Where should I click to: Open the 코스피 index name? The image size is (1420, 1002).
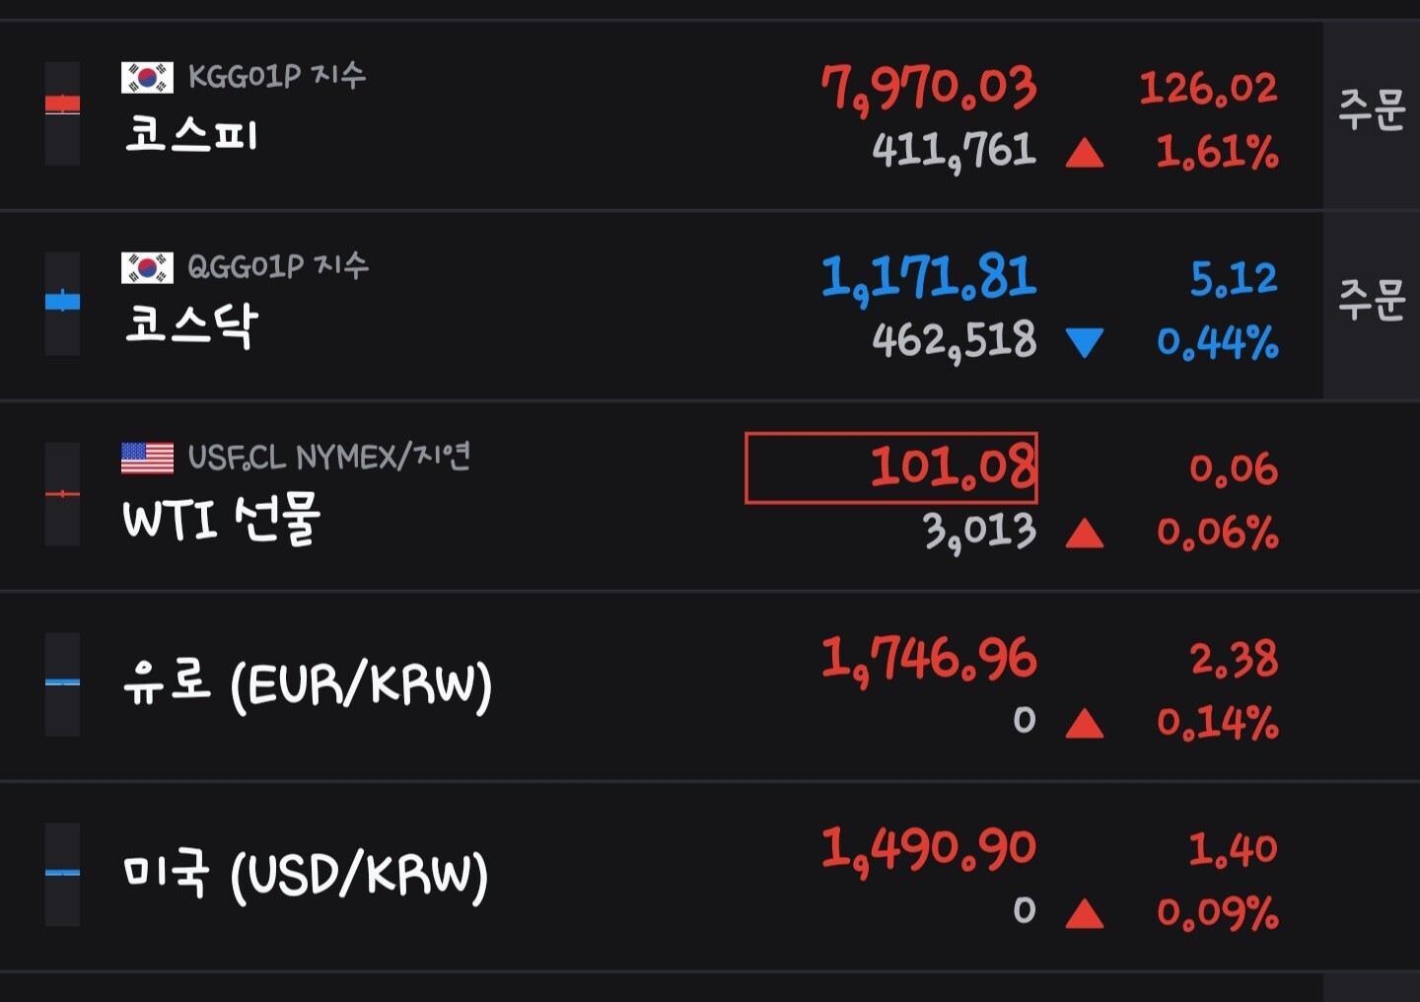(x=191, y=134)
